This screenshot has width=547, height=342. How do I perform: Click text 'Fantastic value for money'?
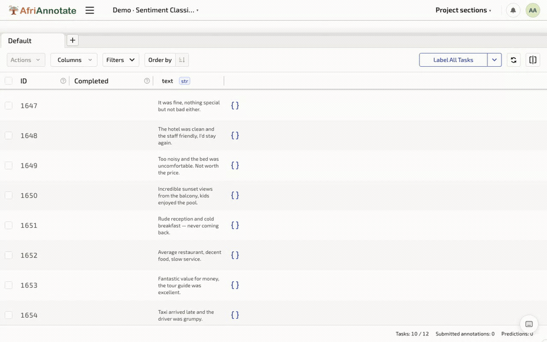pos(188,279)
